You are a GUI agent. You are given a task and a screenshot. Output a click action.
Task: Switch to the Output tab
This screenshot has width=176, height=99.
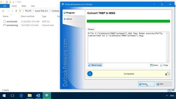coord(91,29)
